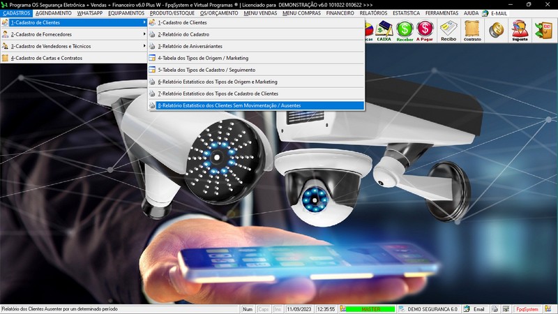Click the Email button in status bar

474,309
